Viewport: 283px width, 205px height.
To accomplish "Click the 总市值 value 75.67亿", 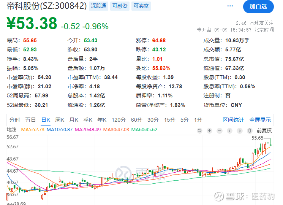I will 235,59.
